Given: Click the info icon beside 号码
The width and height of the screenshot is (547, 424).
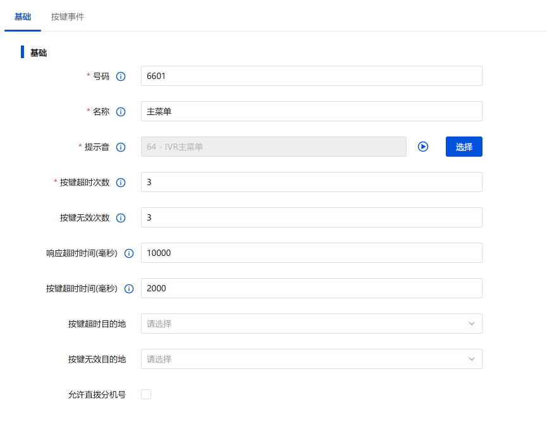Looking at the screenshot, I should pyautogui.click(x=121, y=76).
